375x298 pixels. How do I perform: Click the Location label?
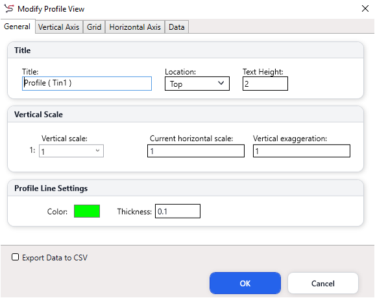(180, 72)
